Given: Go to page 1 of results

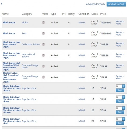Looking at the screenshot, I should pyautogui.click(x=2, y=4).
